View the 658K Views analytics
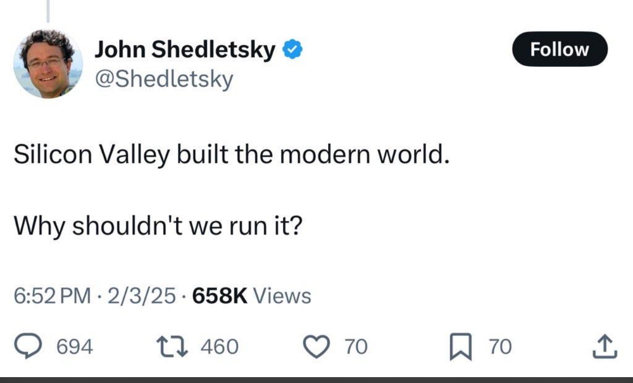 pyautogui.click(x=252, y=296)
